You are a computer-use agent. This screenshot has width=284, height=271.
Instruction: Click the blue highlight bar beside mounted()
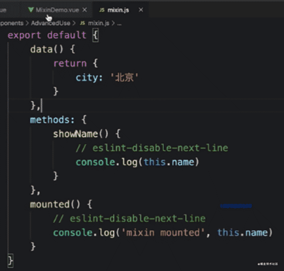point(236,206)
